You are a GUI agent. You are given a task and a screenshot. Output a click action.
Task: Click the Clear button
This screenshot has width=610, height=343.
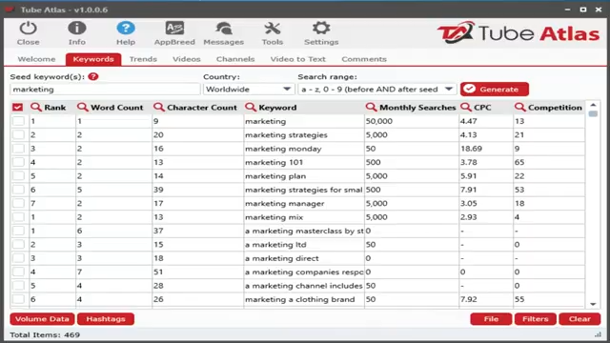click(x=579, y=319)
